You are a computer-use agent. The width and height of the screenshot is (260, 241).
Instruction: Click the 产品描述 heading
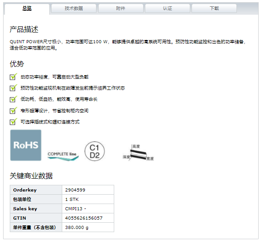(24, 29)
